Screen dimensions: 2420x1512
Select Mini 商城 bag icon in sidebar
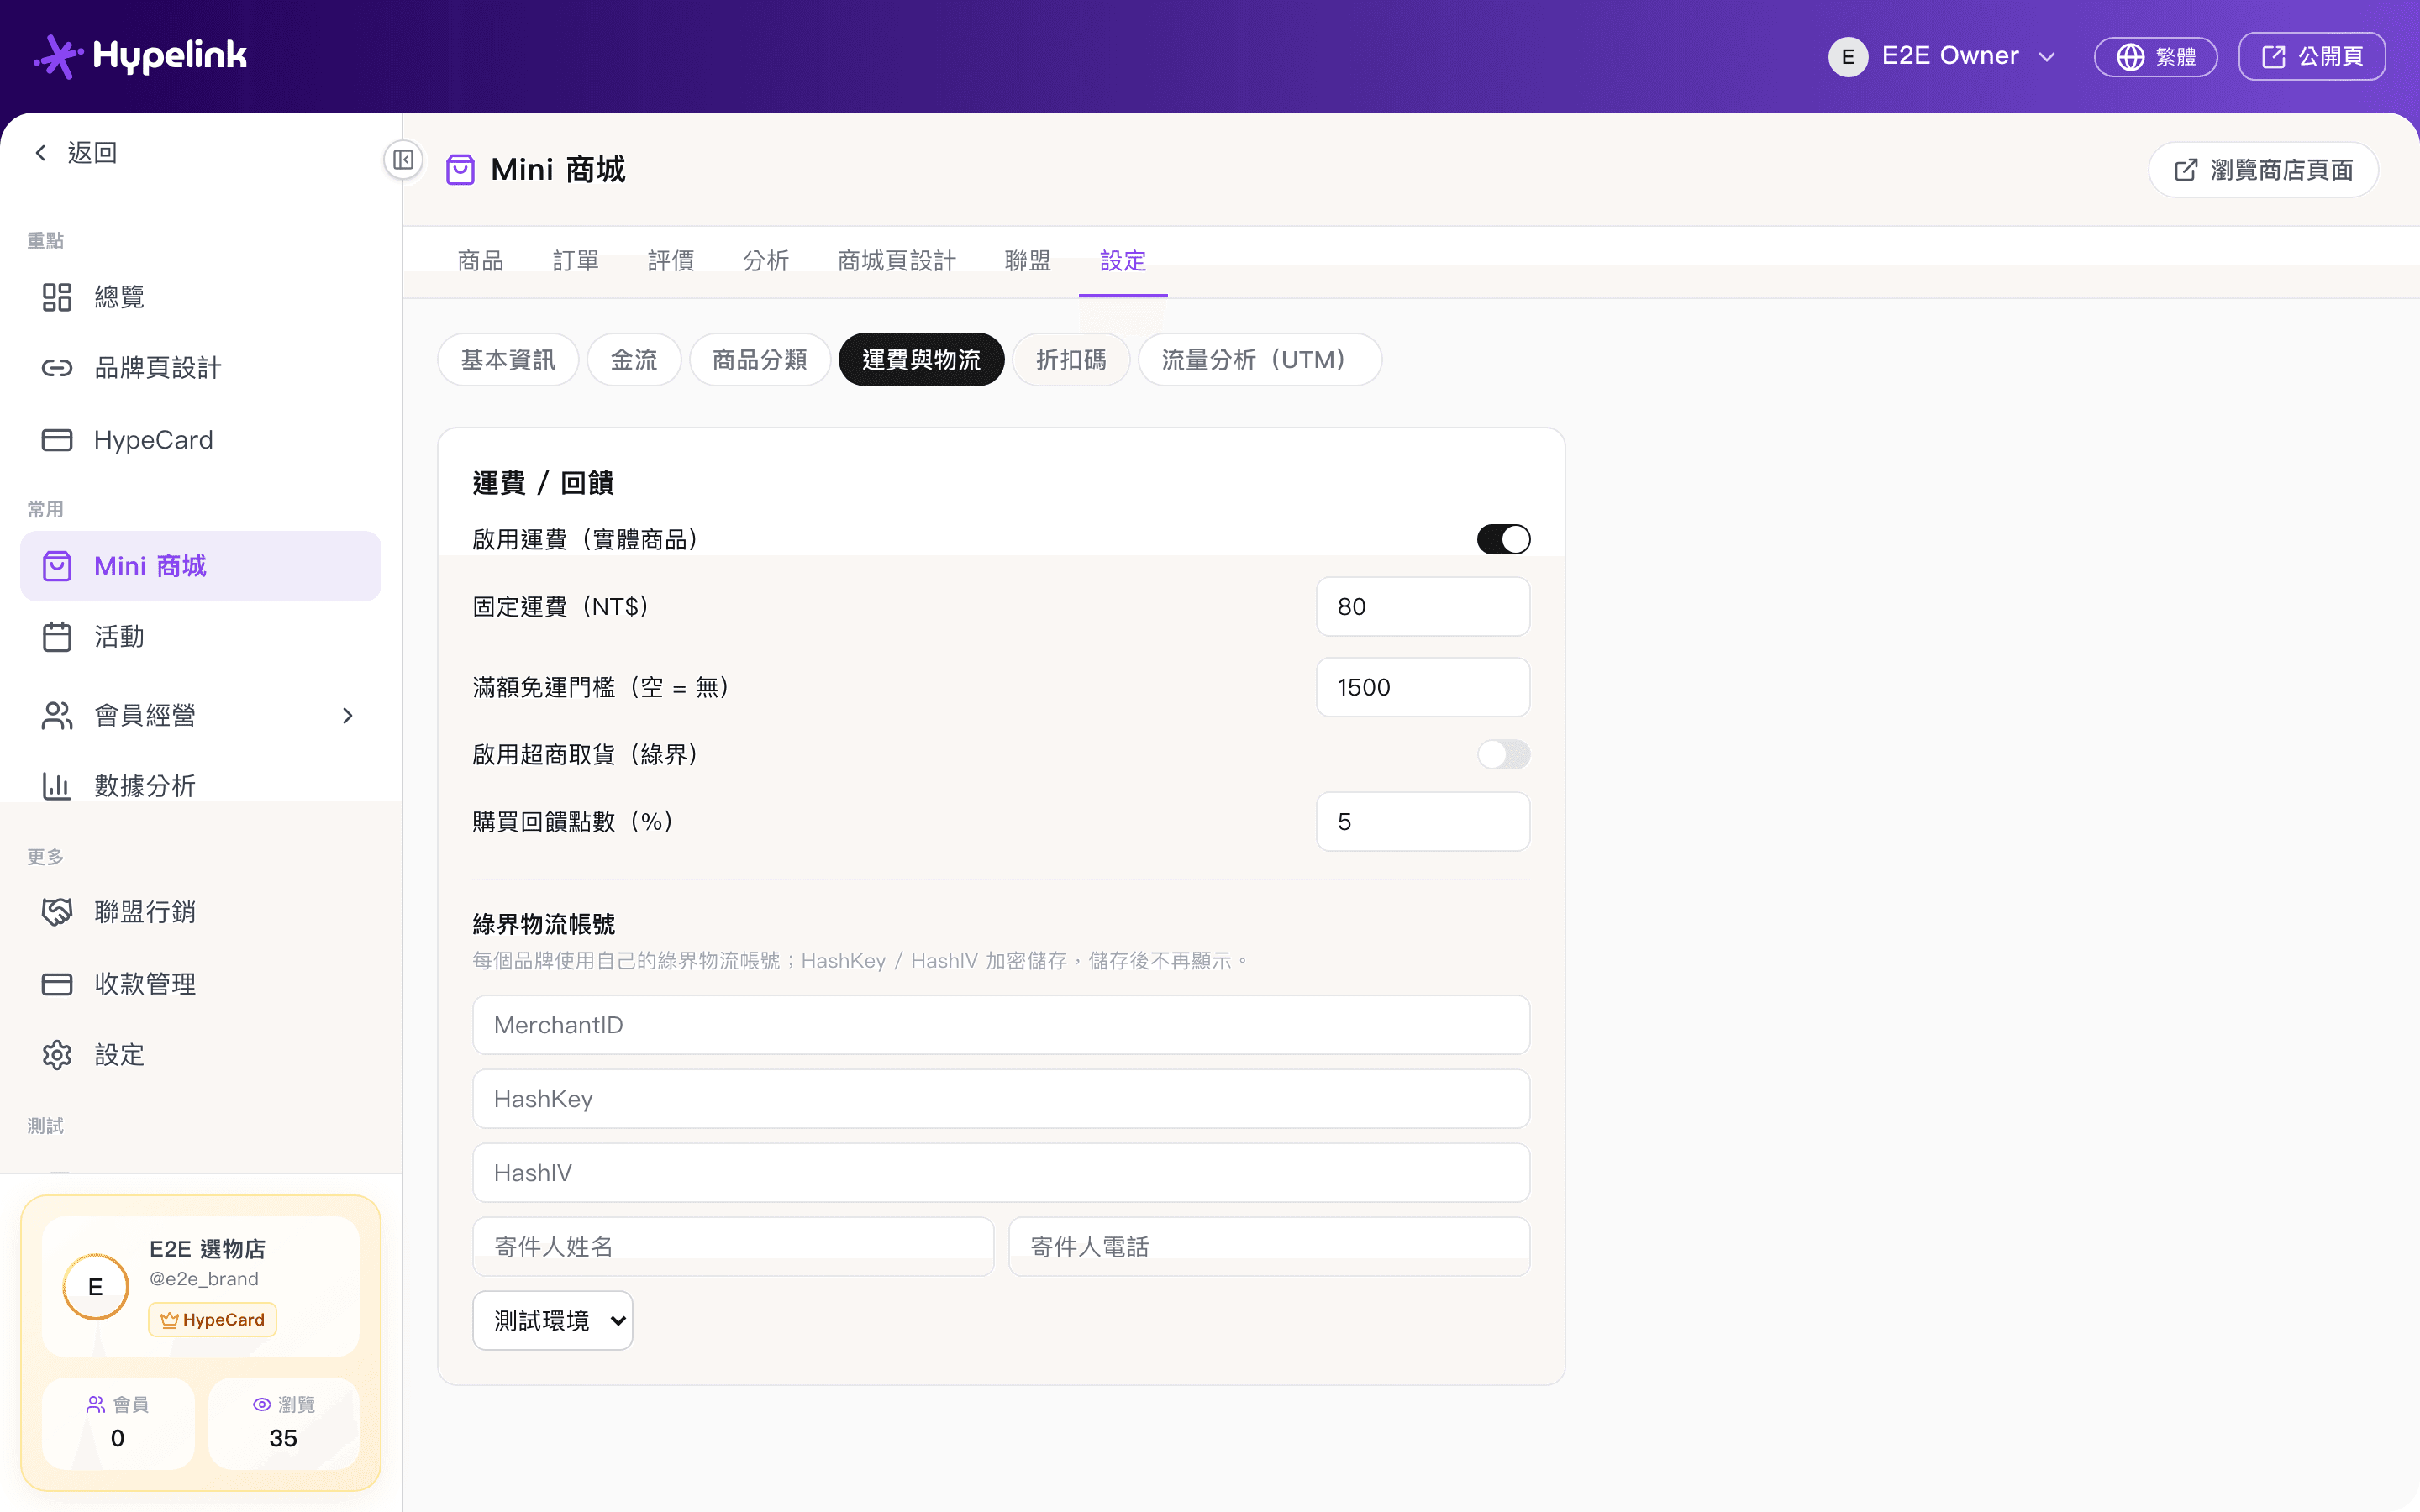[x=57, y=566]
